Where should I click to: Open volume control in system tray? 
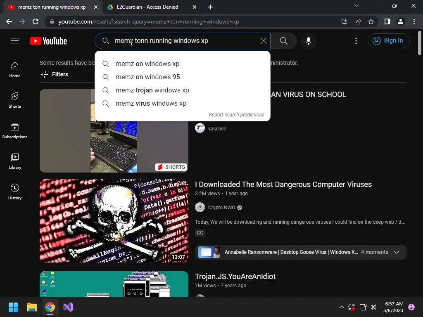(x=373, y=307)
